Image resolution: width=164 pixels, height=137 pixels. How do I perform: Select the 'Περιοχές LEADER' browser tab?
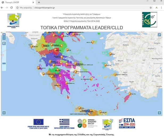[x=16, y=2]
